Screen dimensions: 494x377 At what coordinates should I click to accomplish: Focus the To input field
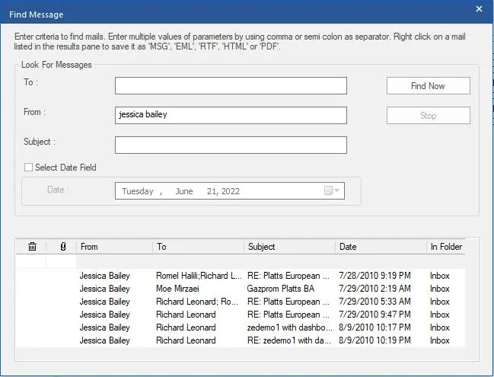tap(231, 86)
